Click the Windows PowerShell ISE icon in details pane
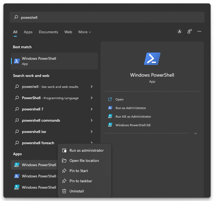 (110, 125)
